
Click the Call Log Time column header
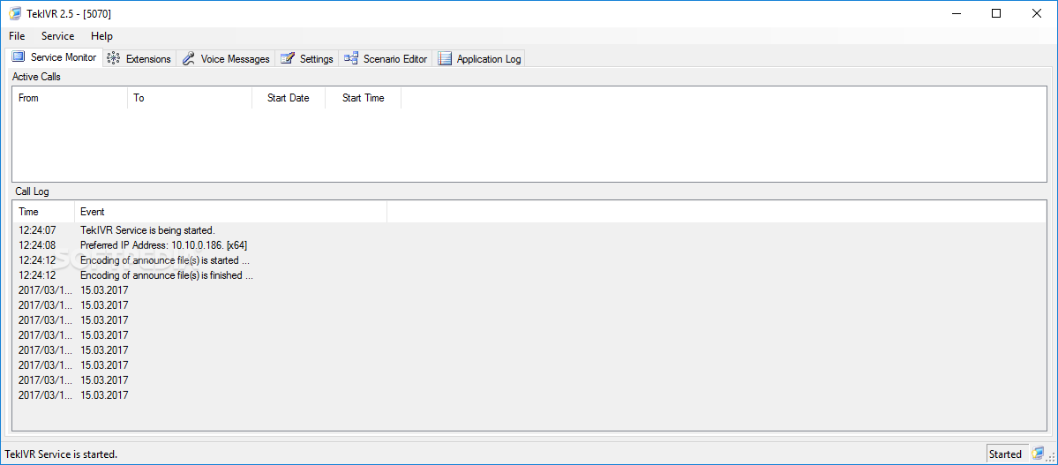click(x=43, y=212)
